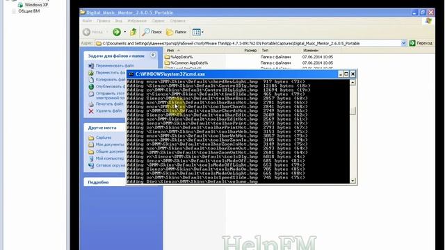The height and width of the screenshot is (250, 445).
Task: Select the %AppData% folder
Action: click(x=181, y=57)
